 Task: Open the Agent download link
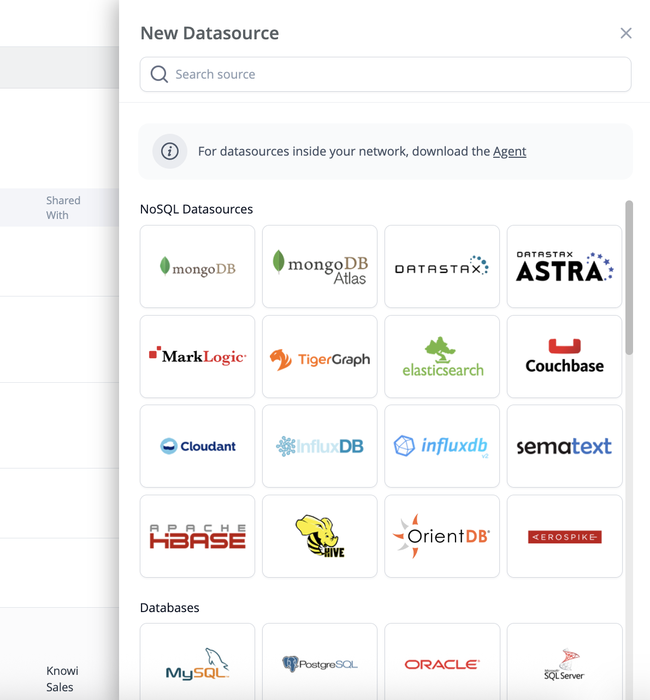click(510, 151)
